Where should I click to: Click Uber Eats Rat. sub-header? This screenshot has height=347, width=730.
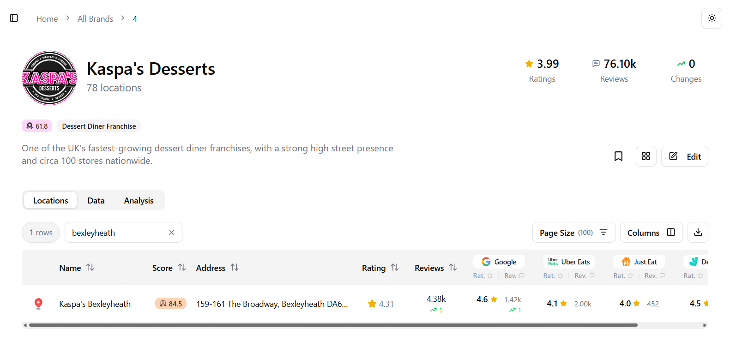tap(553, 275)
